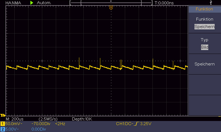Screen dimensions: 221x132
Task: Select the orange trigger position T marker
Action: (111, 8)
